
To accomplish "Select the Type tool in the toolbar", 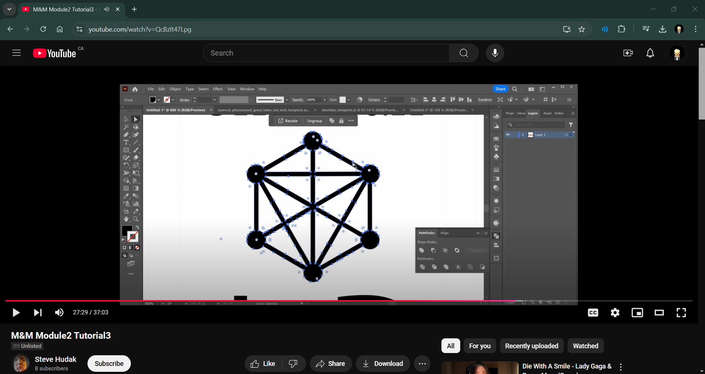I will [126, 142].
